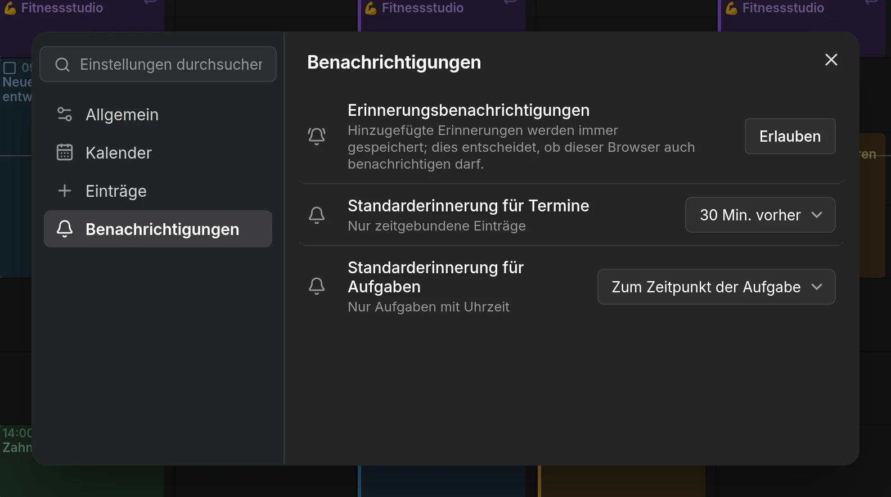Go to the Einträge settings section

[x=158, y=191]
